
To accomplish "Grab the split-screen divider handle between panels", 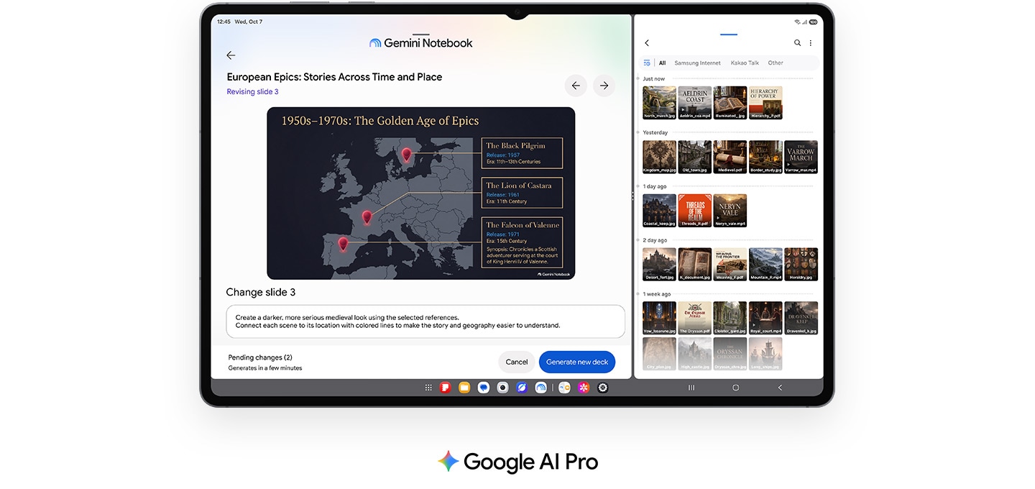I will coord(632,196).
